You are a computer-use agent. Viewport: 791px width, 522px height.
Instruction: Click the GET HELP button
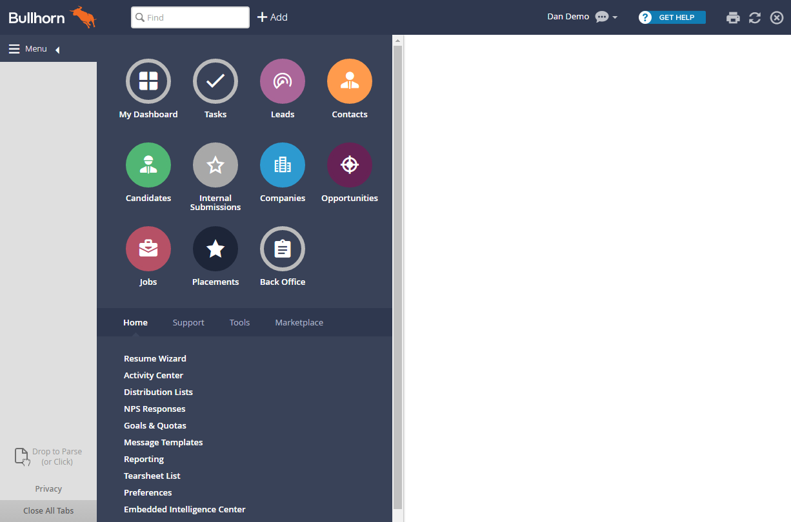pos(672,17)
